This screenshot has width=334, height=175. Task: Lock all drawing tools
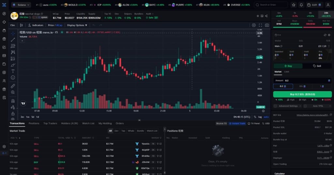(13, 114)
